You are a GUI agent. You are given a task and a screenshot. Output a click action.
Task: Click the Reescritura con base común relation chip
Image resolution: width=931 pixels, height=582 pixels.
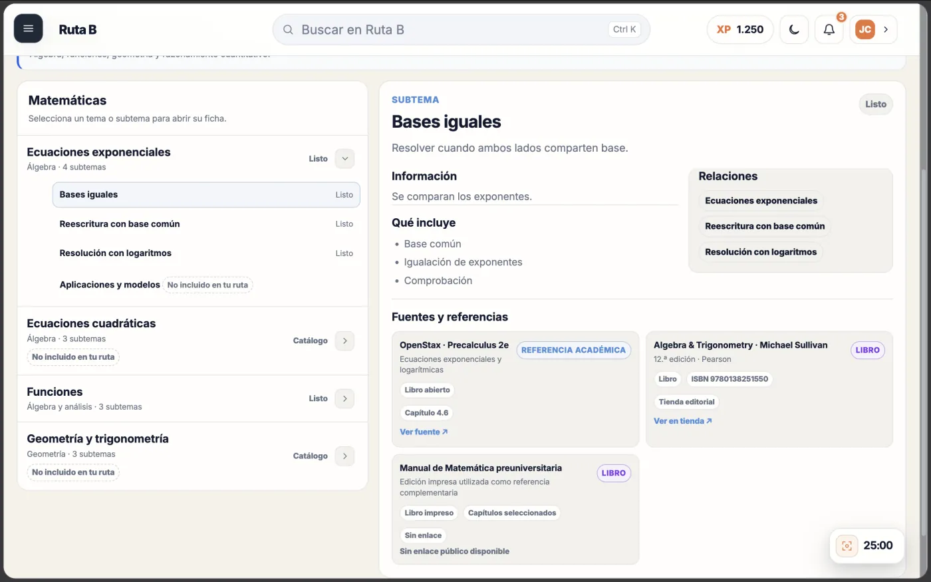(x=765, y=226)
